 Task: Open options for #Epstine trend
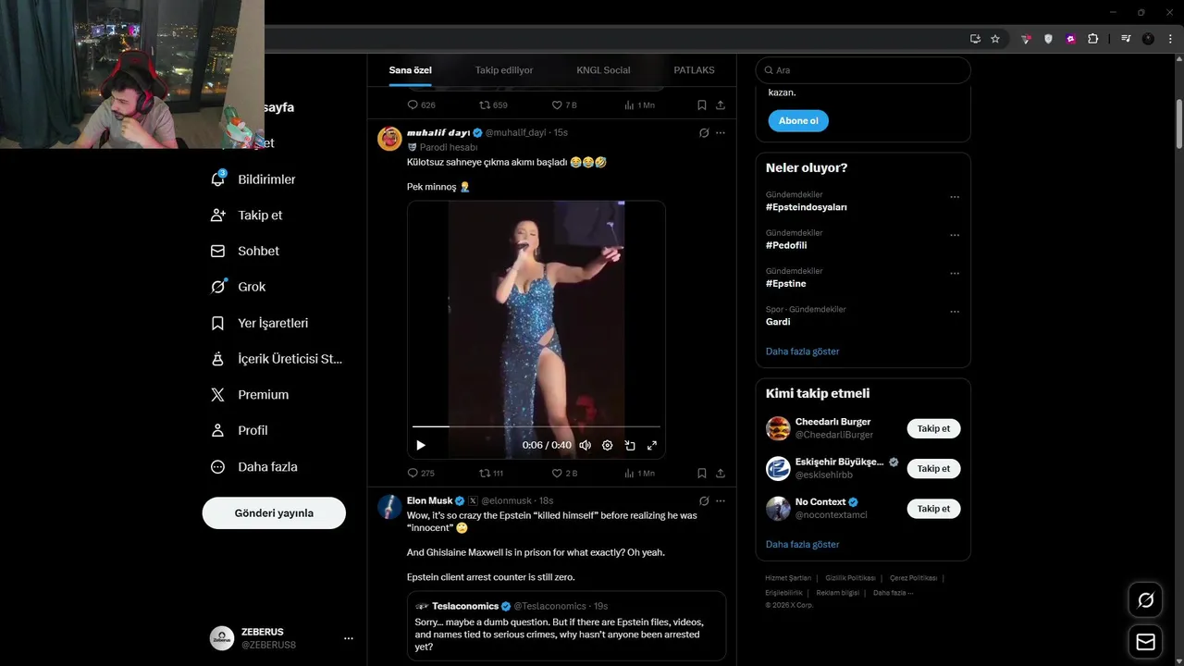955,274
